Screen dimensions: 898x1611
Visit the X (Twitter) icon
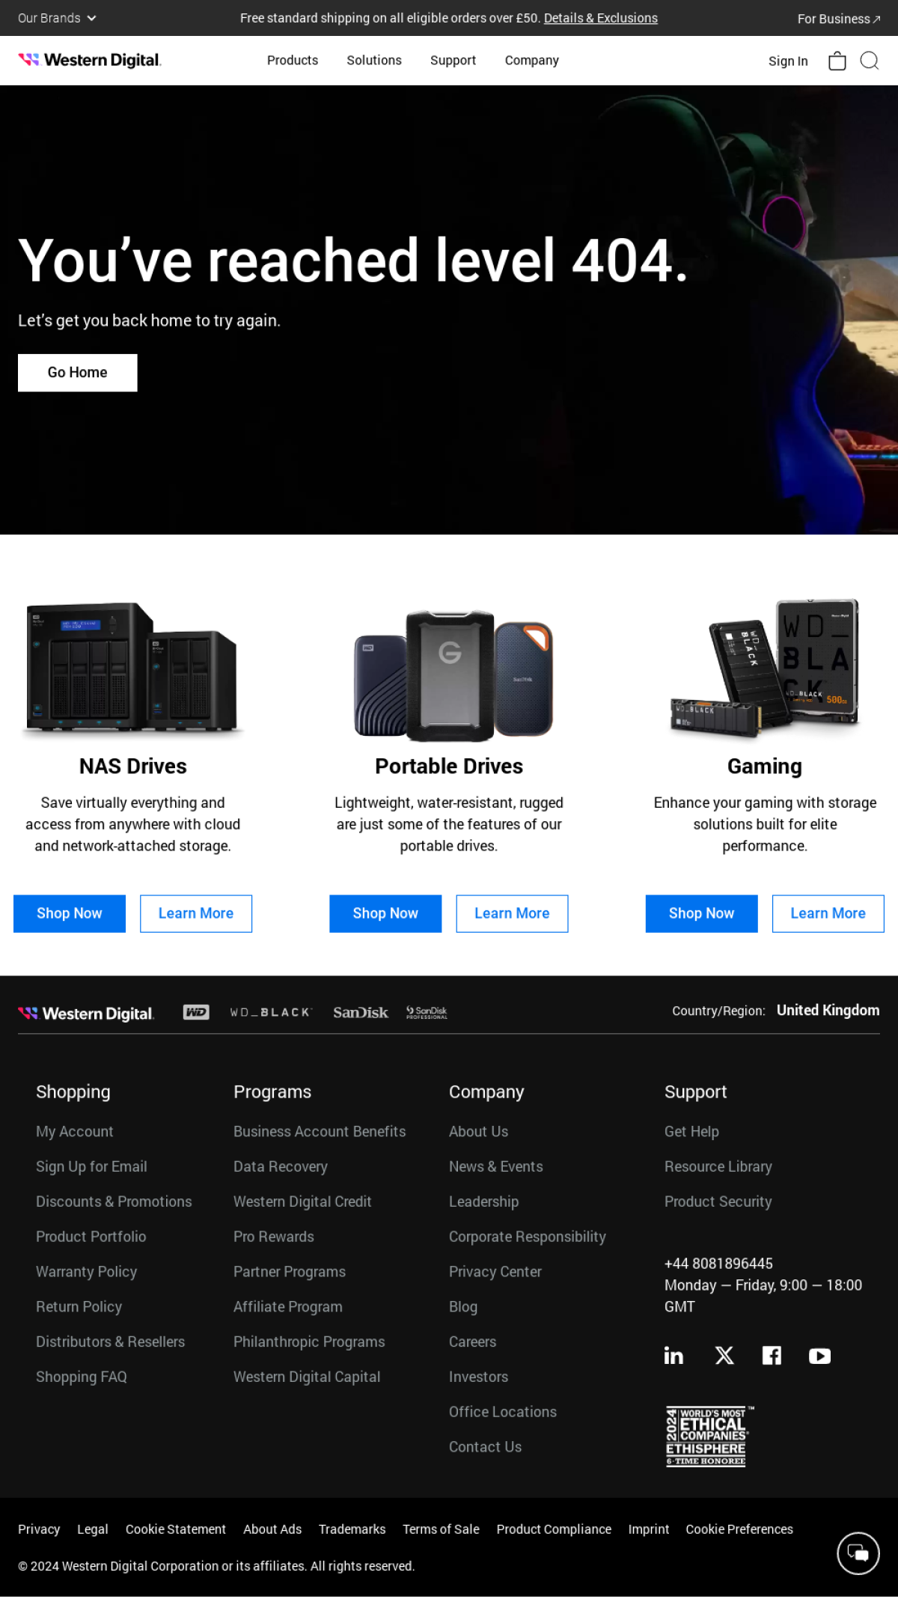[724, 1356]
